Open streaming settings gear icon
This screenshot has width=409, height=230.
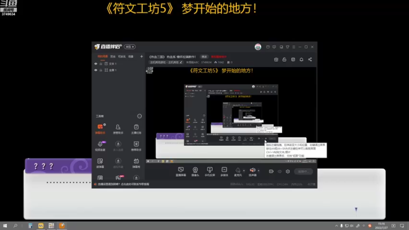(288, 171)
